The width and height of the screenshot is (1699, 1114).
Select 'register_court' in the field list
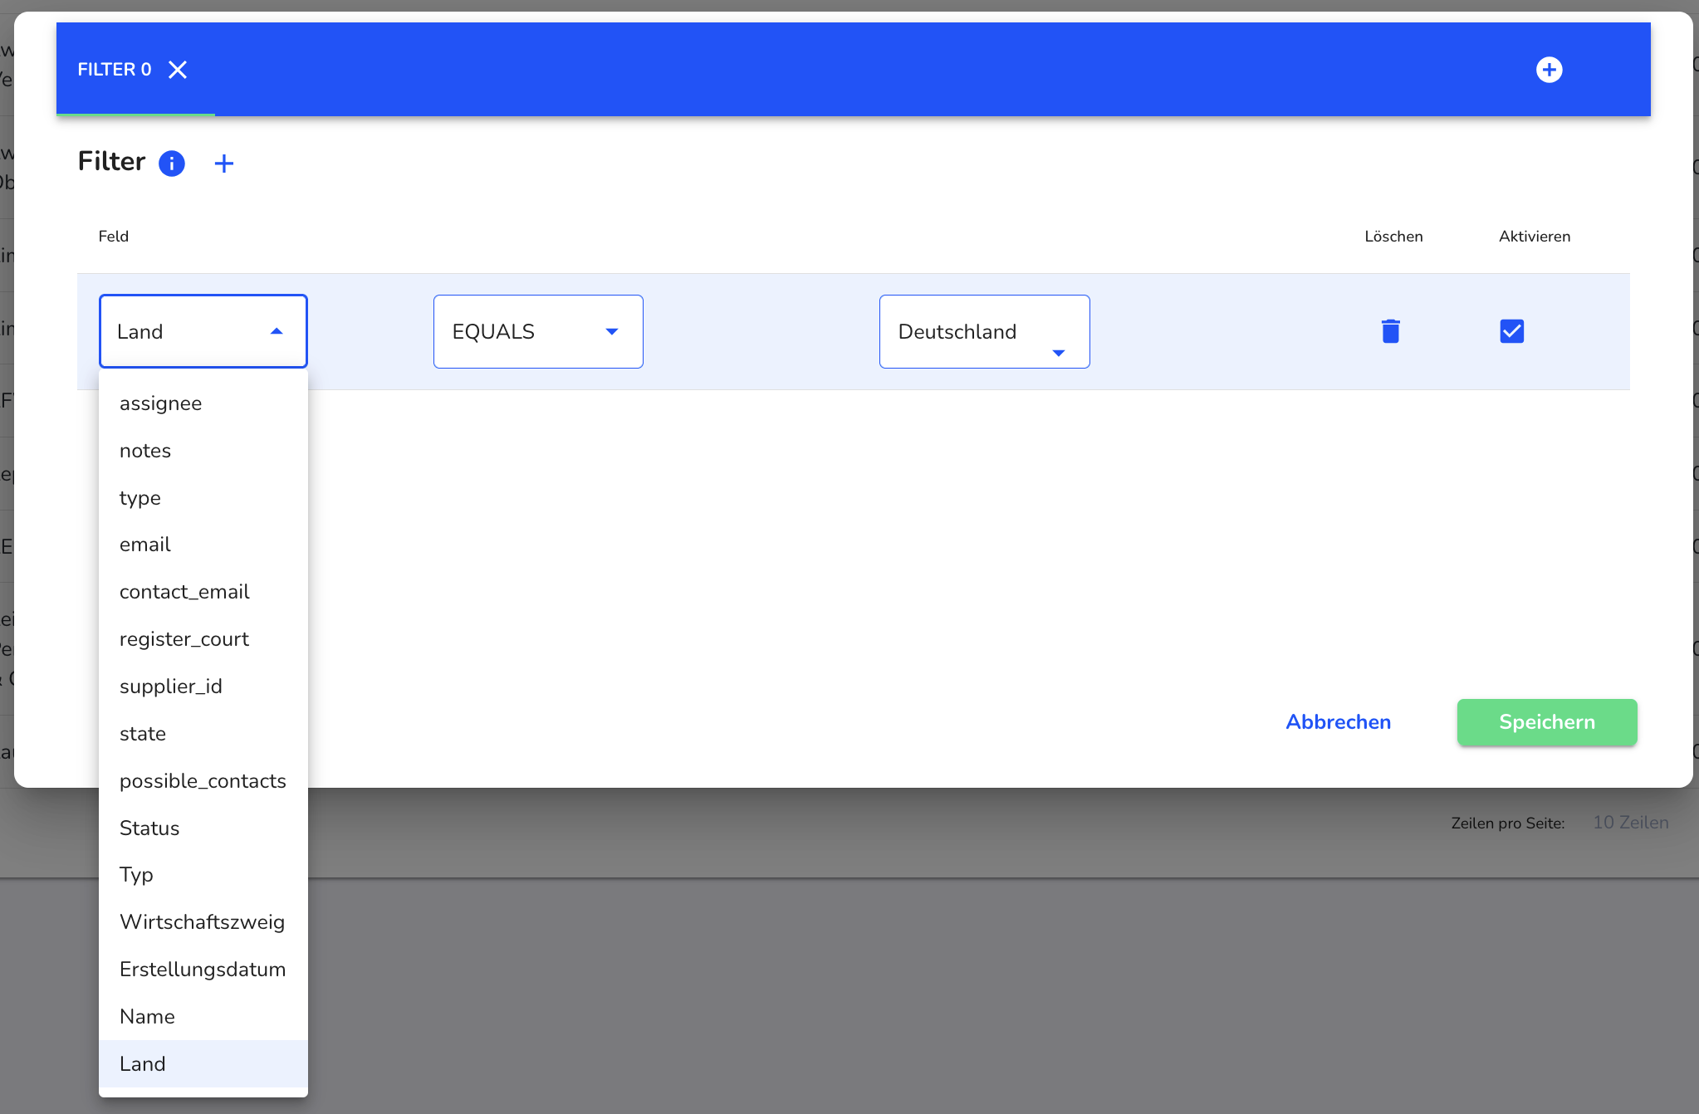pos(203,639)
